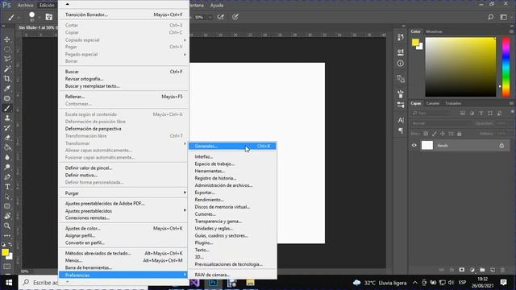Image resolution: width=516 pixels, height=290 pixels.
Task: Select the Dodge tool
Action: (7, 167)
